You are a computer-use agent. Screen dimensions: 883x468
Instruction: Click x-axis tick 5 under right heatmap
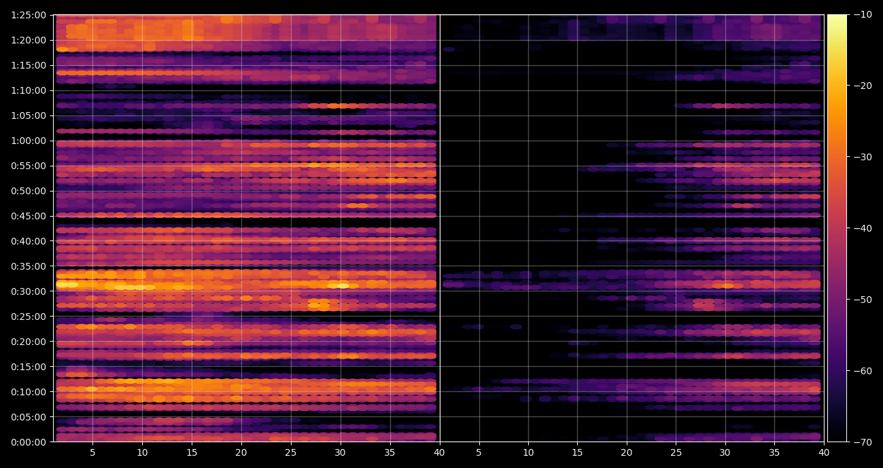click(479, 452)
